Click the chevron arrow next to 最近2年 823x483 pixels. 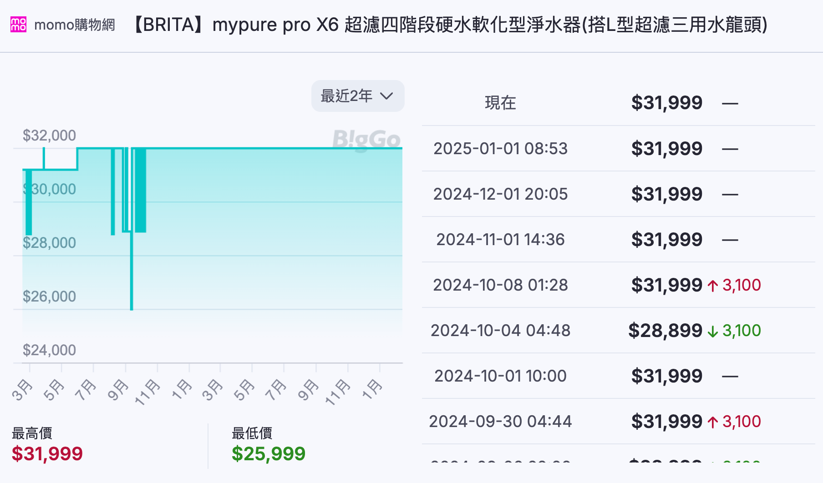coord(387,96)
